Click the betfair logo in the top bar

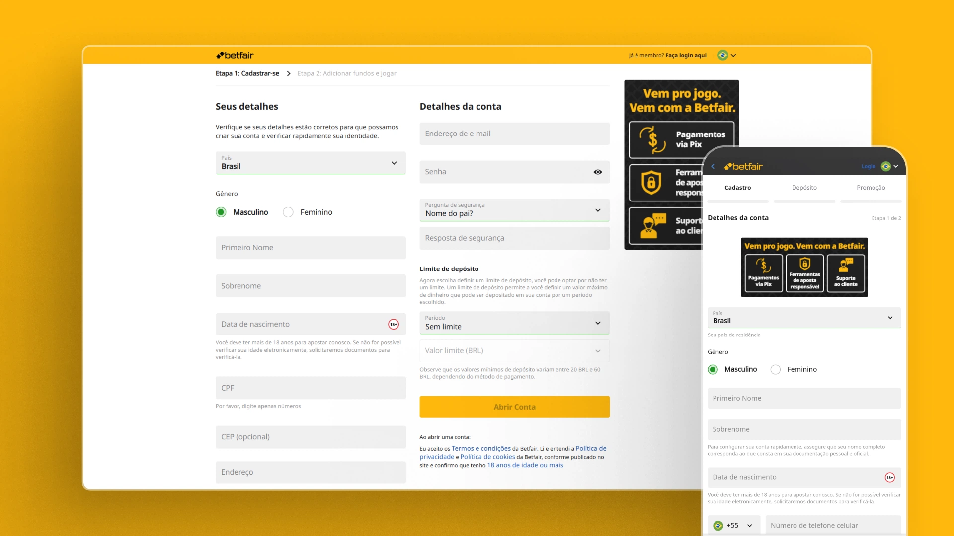point(234,55)
